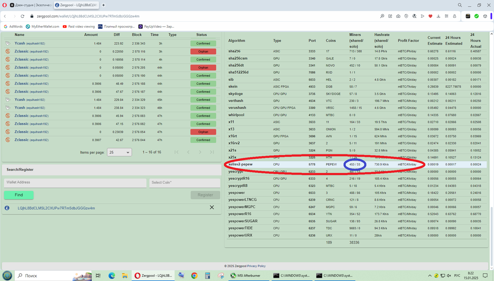This screenshot has height=281, width=494.
Task: Click the Status column header
Action: click(202, 35)
